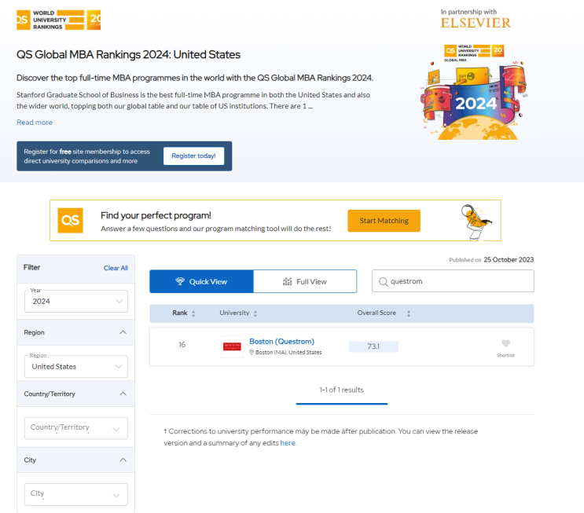Open the City dropdown
Image resolution: width=584 pixels, height=513 pixels.
(76, 494)
